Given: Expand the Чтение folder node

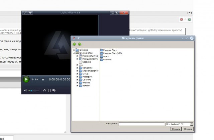Looking at the screenshot, I should [x=77, y=83].
